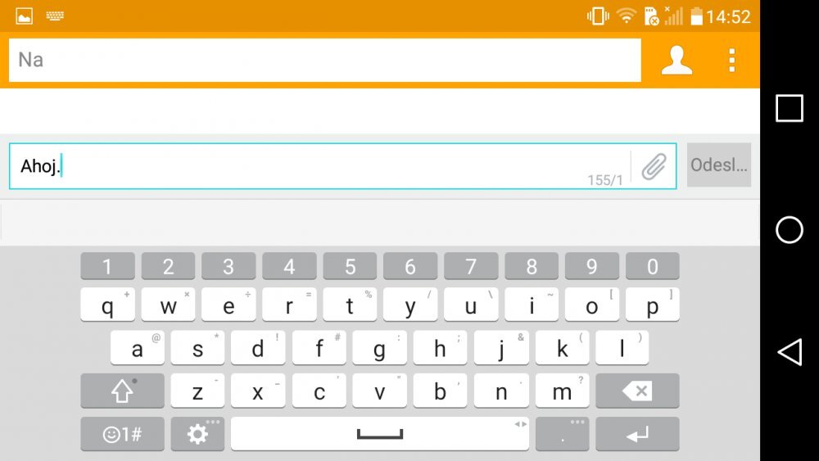Tap the spacebar key
Image resolution: width=819 pixels, height=461 pixels.
380,434
